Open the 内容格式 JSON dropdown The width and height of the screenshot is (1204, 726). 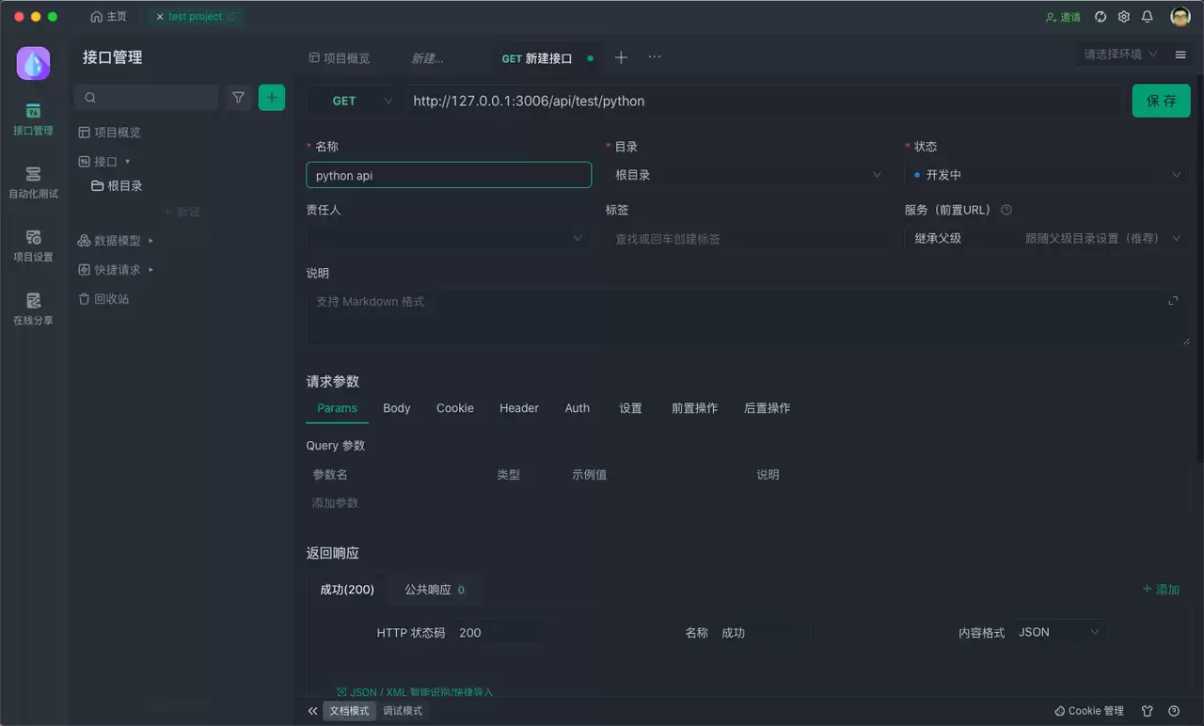click(1059, 633)
